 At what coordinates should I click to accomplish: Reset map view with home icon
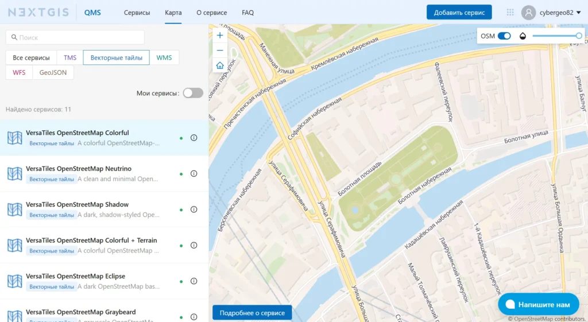(220, 65)
